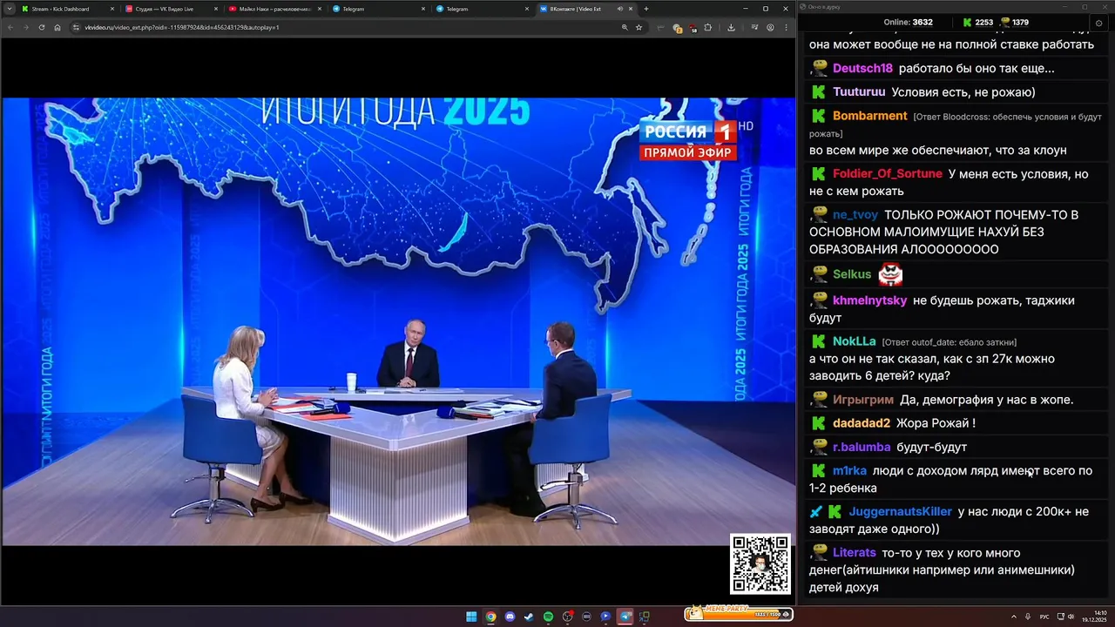Click username Deutsch18 in chat

pyautogui.click(x=862, y=69)
